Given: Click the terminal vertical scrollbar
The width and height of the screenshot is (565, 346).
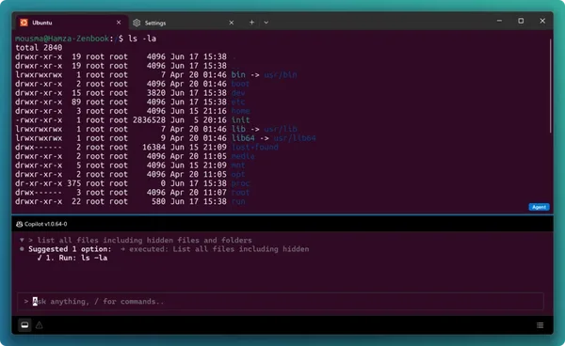Looking at the screenshot, I should pyautogui.click(x=550, y=86).
